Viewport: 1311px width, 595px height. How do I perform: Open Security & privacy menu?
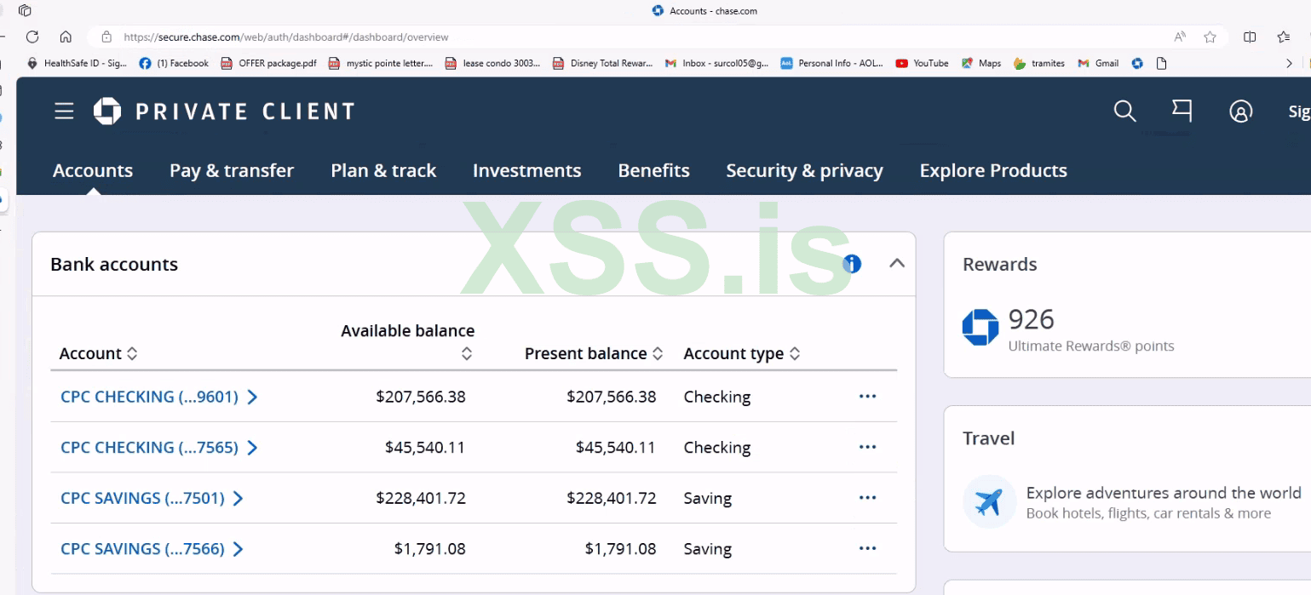click(804, 170)
